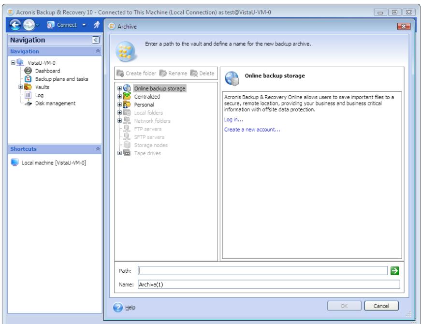Click the Personal vault icon
Viewport: 421px width, 324px height.
click(127, 104)
